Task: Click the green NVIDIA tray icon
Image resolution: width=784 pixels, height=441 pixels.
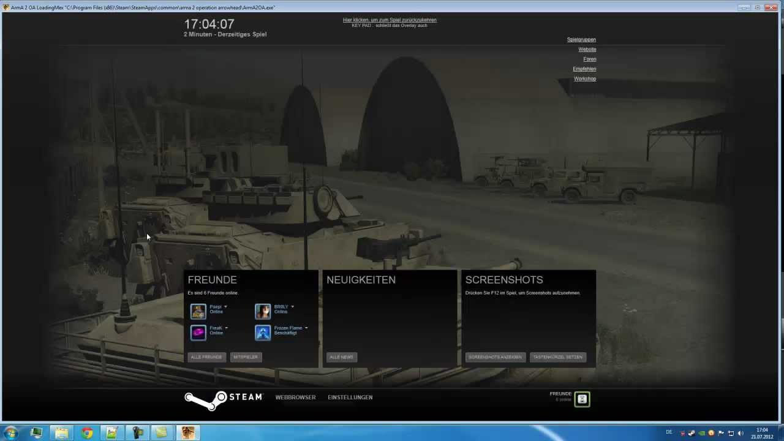Action: point(702,433)
